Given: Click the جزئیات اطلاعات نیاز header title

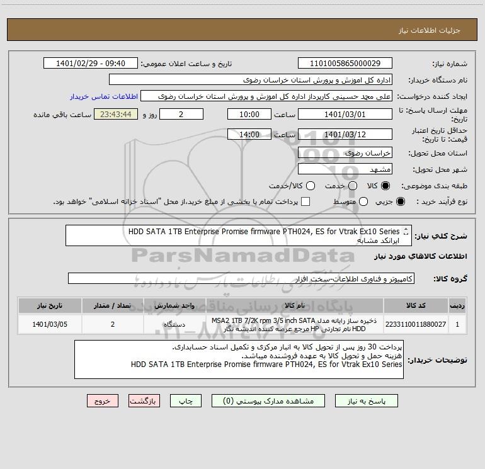Looking at the screenshot, I should pos(430,30).
